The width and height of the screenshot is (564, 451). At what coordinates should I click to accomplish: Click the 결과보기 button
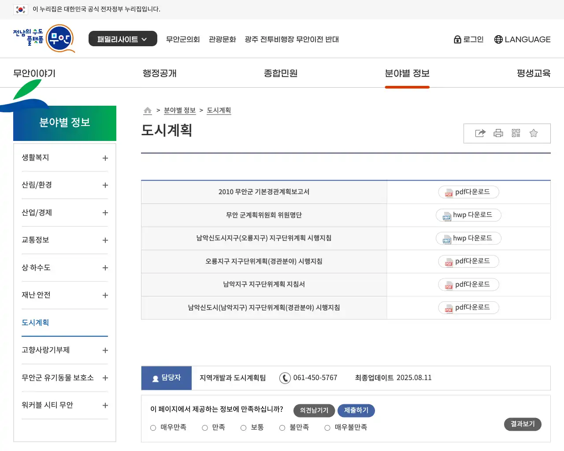pyautogui.click(x=522, y=424)
